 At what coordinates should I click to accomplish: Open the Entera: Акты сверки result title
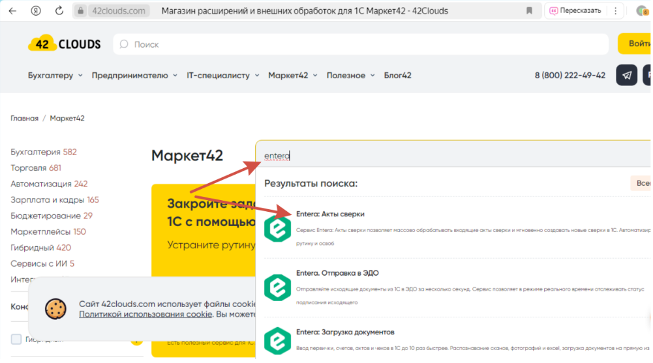330,214
